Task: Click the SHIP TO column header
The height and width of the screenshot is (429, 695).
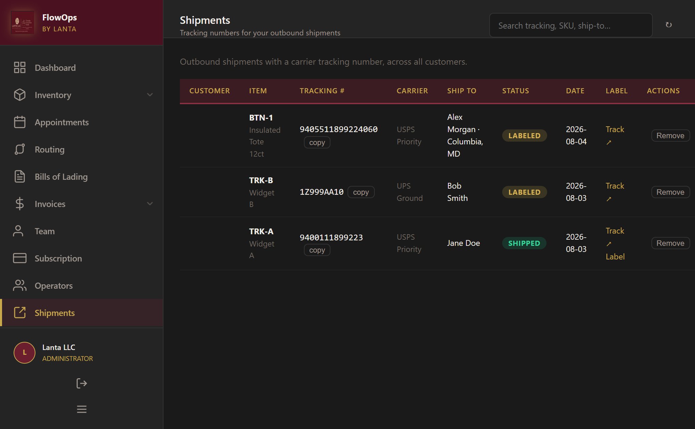Action: point(462,91)
